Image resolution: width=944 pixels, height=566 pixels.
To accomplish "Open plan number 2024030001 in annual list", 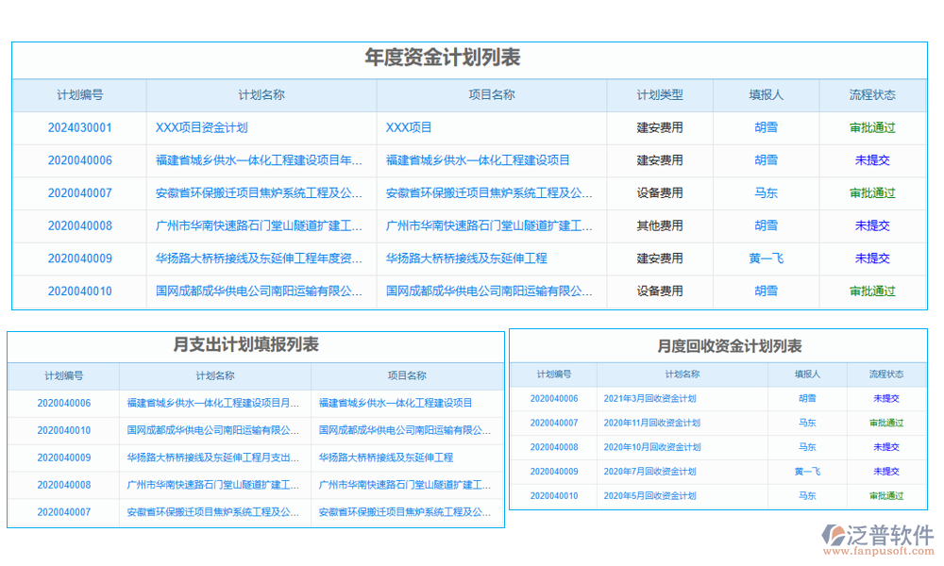I will (x=80, y=127).
